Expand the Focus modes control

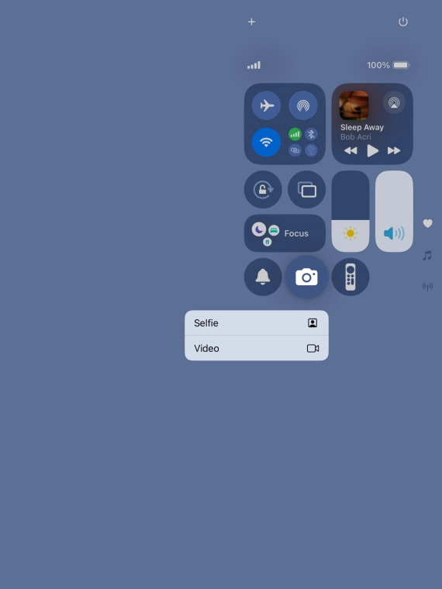click(x=285, y=233)
